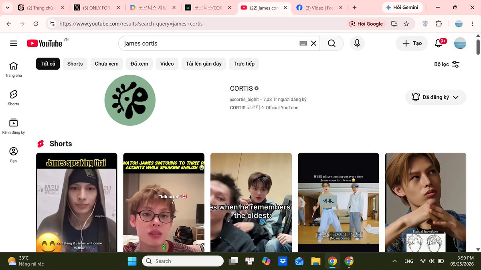Open the shield extension icon in toolbar

[x=425, y=24]
